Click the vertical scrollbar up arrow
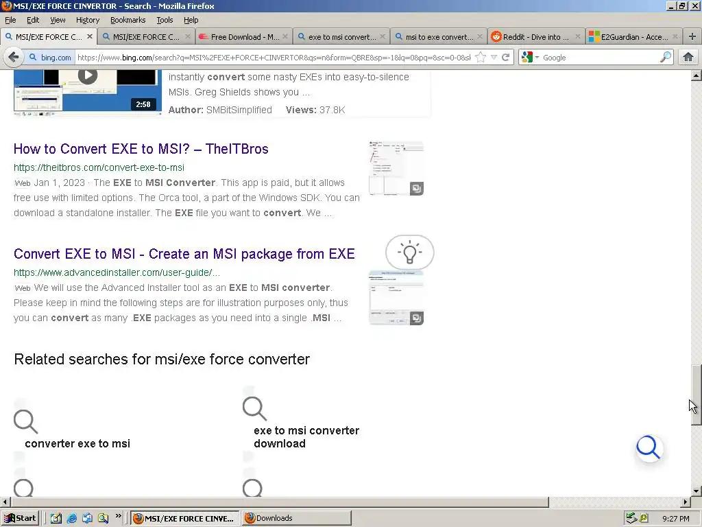Screen dimensions: 702x527 click(697, 75)
